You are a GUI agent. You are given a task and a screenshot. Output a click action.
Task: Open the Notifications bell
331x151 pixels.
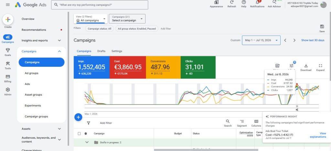pos(257,4)
